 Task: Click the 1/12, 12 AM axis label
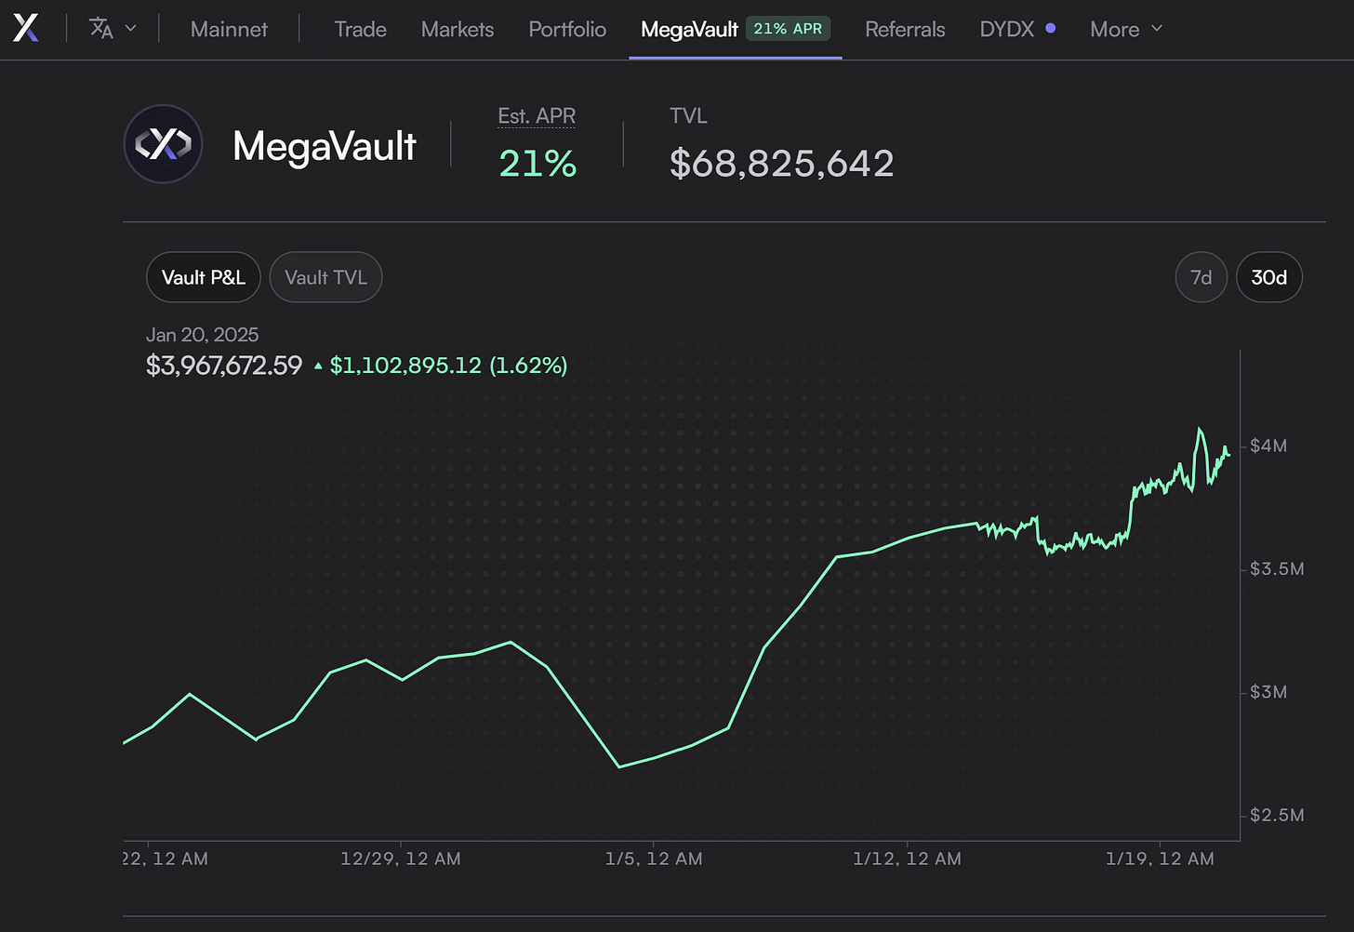click(907, 859)
